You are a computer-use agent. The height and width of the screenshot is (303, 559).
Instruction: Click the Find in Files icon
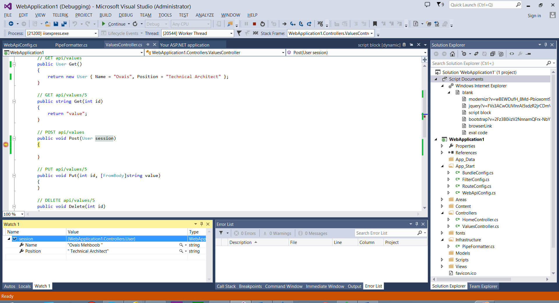click(230, 24)
